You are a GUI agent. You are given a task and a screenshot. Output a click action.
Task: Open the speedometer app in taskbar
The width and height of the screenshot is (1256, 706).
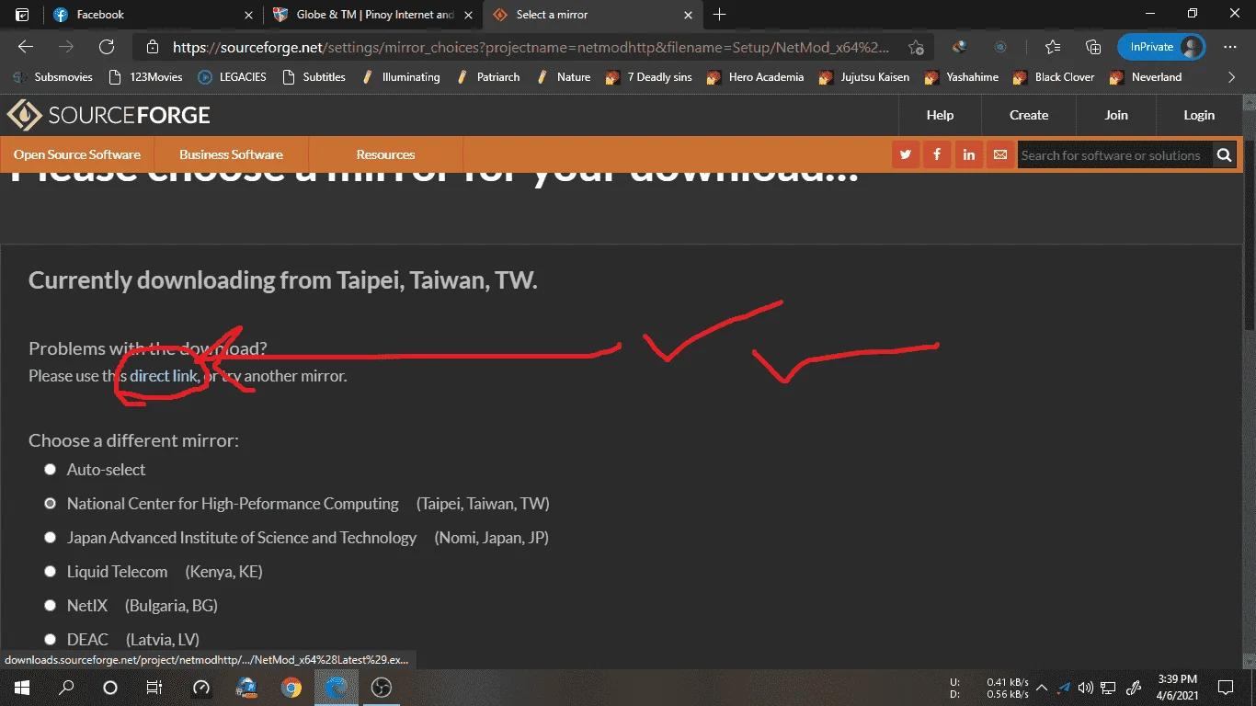coord(201,688)
